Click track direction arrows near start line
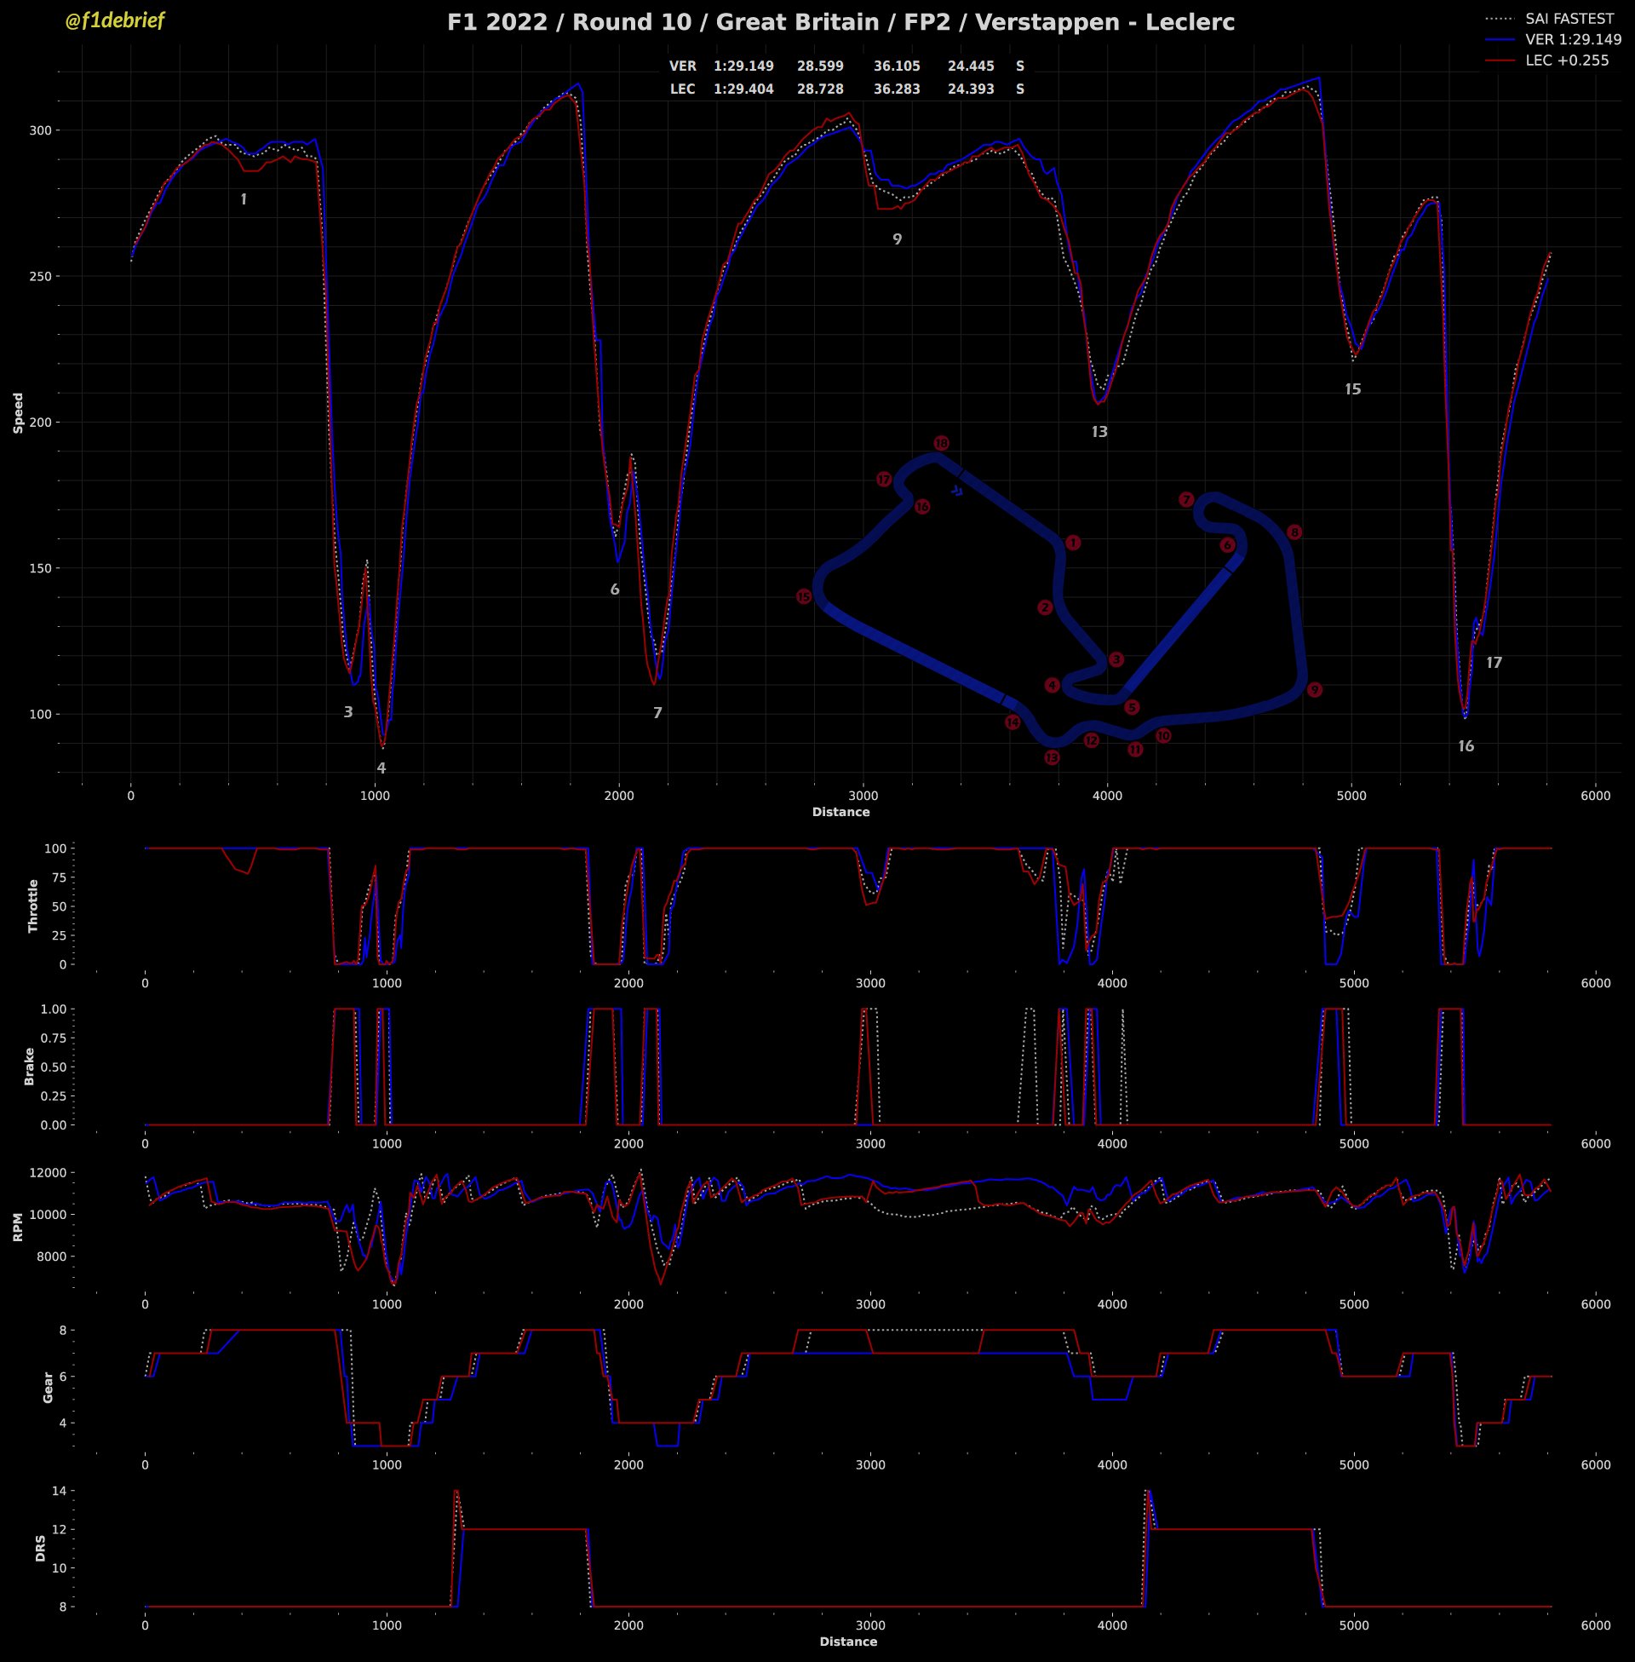 pos(957,492)
